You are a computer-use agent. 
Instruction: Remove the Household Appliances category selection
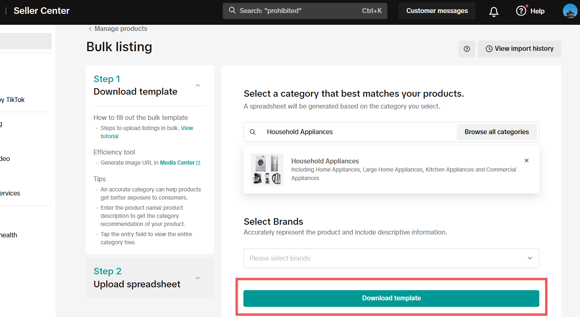pyautogui.click(x=526, y=161)
